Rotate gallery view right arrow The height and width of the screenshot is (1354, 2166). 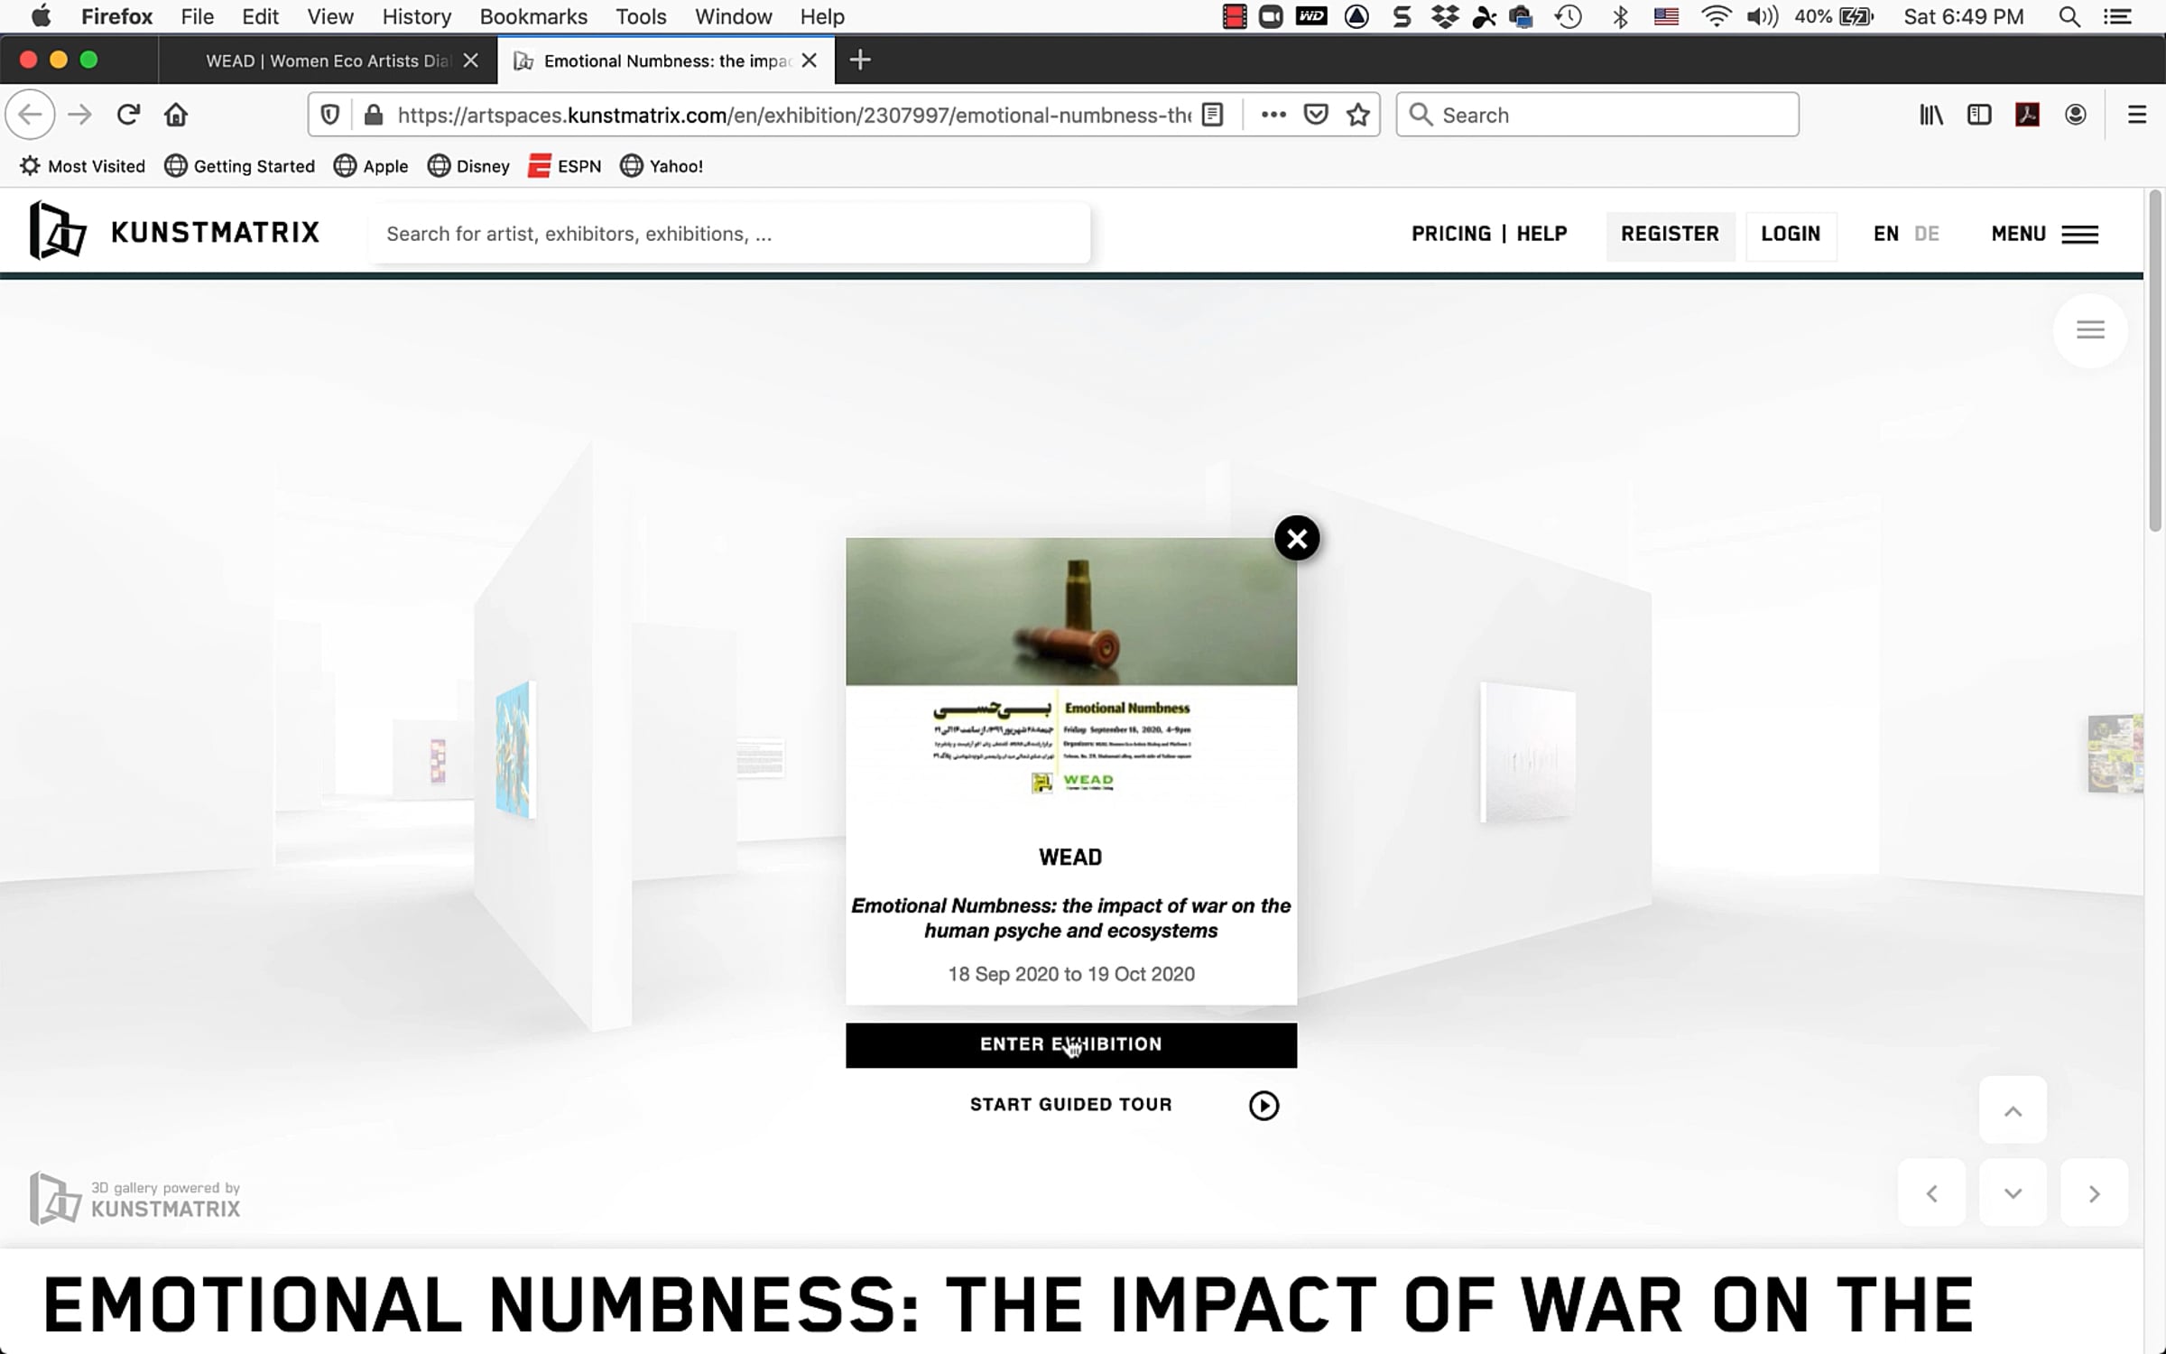coord(2094,1193)
